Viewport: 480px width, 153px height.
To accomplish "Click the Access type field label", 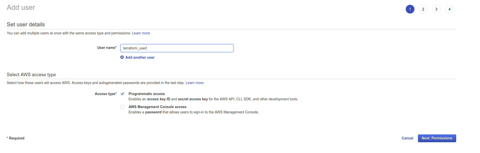I will coord(105,94).
